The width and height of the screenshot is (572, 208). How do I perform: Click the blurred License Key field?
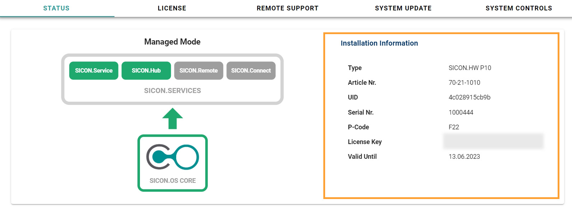tap(493, 141)
